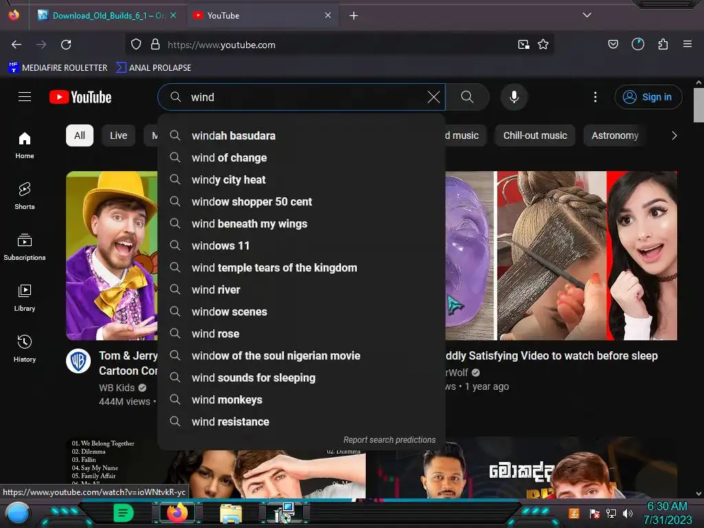Click the WB Kids channel avatar
Viewport: 704px width, 528px height.
pos(78,361)
